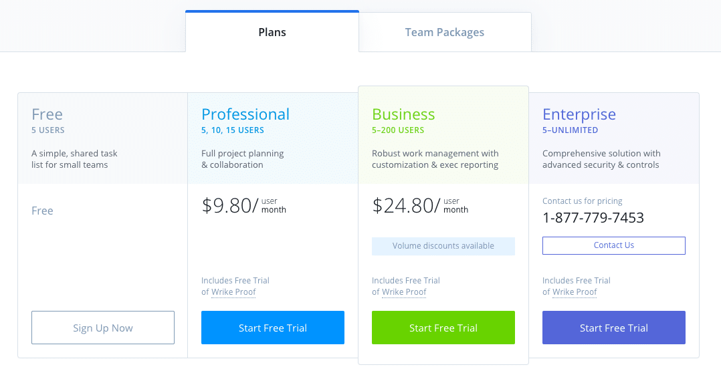Start Free Trial for Professional plan
This screenshot has height=373, width=721.
click(273, 328)
